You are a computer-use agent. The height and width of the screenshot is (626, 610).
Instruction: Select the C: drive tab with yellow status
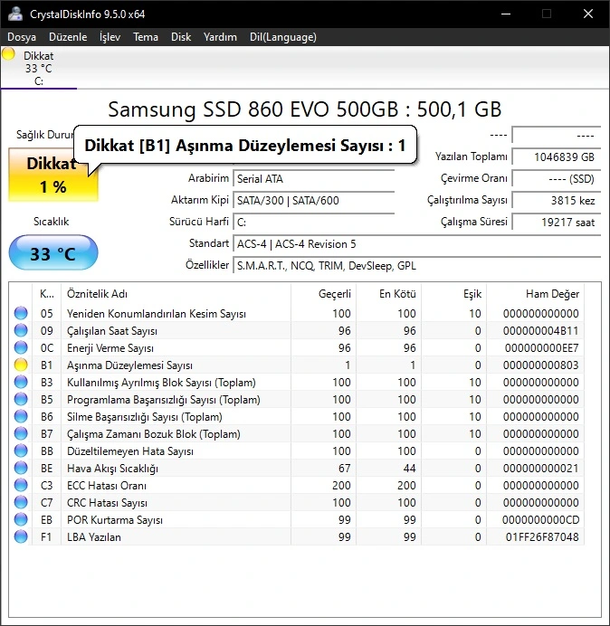pos(39,68)
